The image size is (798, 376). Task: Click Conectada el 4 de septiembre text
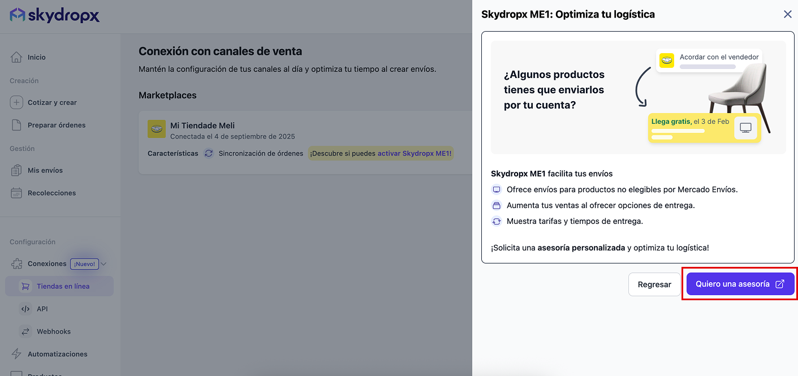point(232,136)
